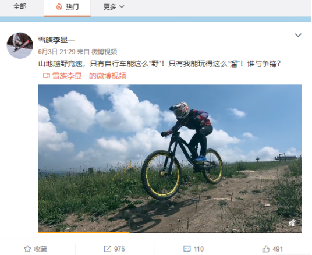Seek on the video progress bar
This screenshot has width=312, height=255.
pos(170,232)
